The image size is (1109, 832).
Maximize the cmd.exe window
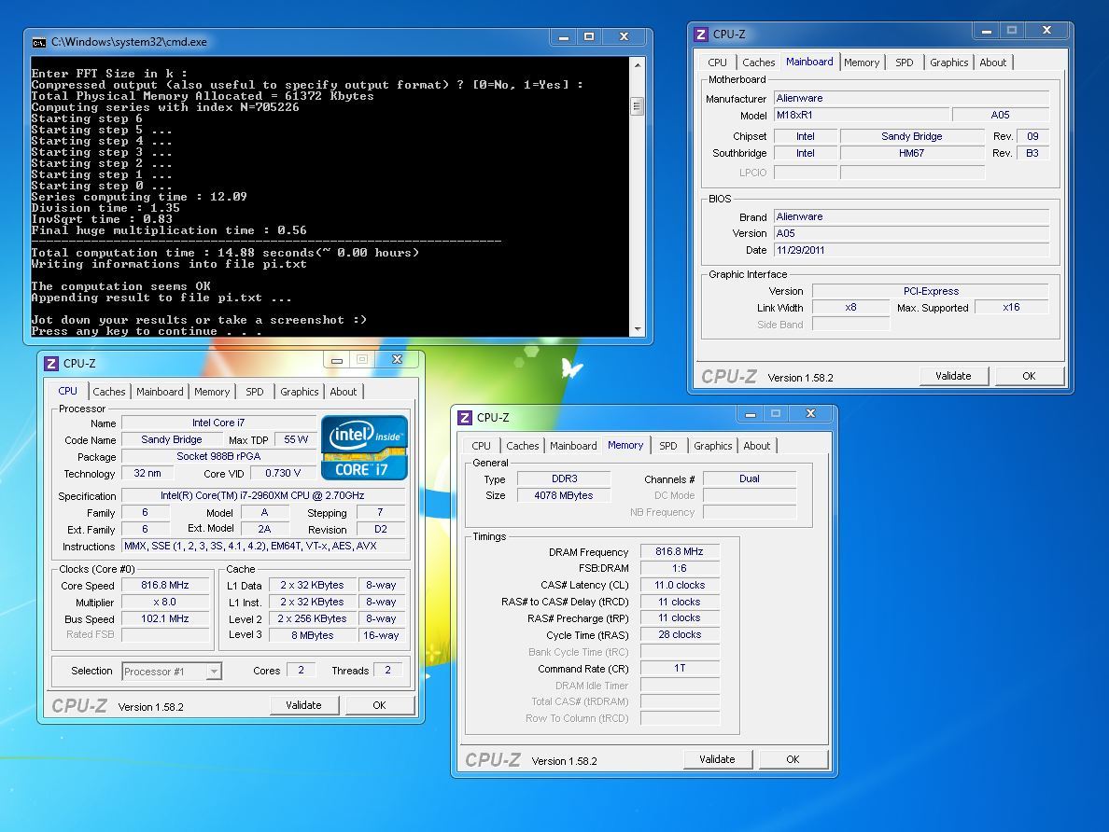click(588, 36)
